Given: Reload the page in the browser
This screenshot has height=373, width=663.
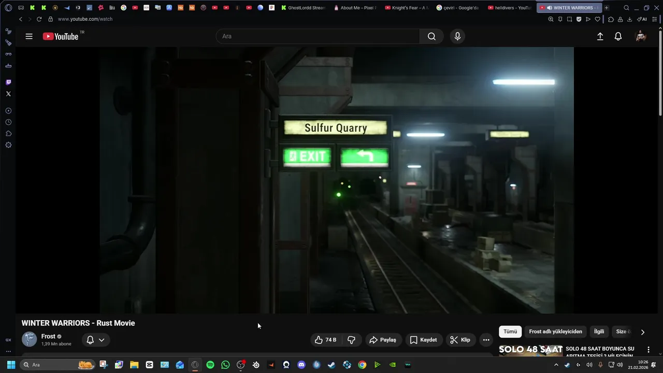Looking at the screenshot, I should (x=39, y=19).
